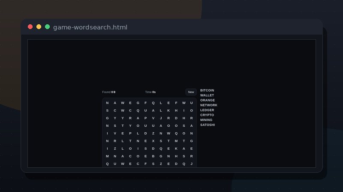Click letter G ending the NRLTNE row
The width and height of the screenshot is (343, 192).
tap(191, 141)
